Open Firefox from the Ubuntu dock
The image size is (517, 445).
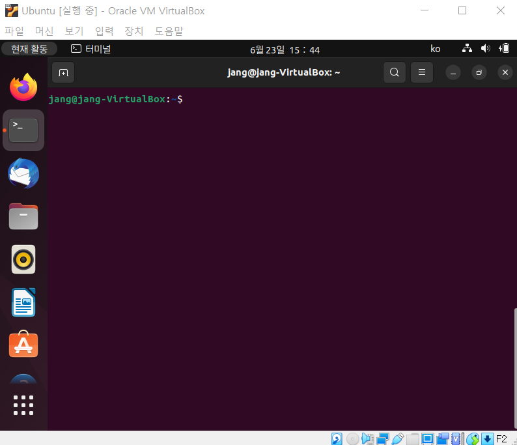[x=23, y=87]
